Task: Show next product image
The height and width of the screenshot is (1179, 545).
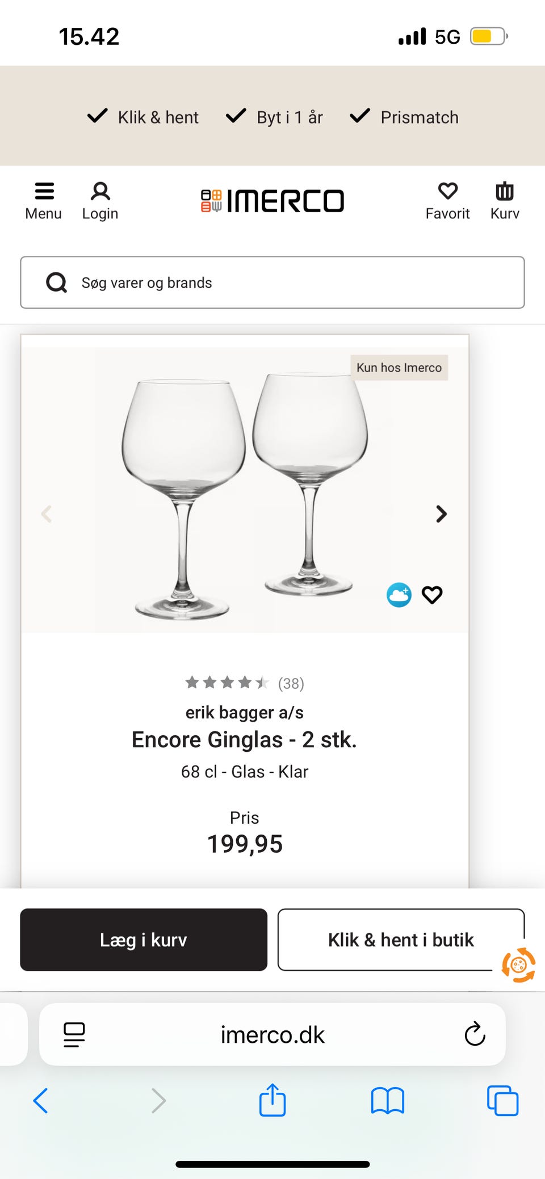Action: [x=441, y=514]
